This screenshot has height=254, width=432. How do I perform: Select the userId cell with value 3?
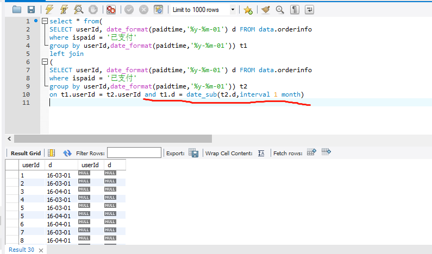tap(32, 192)
